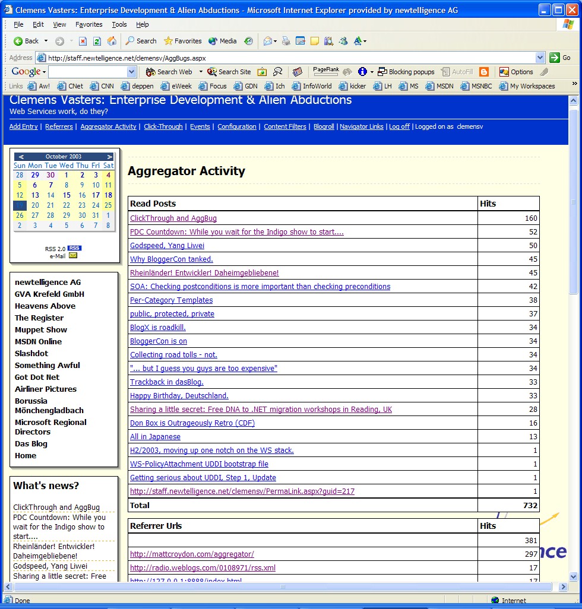Open the text size dropdown arrow
The width and height of the screenshot is (582, 609).
point(365,41)
